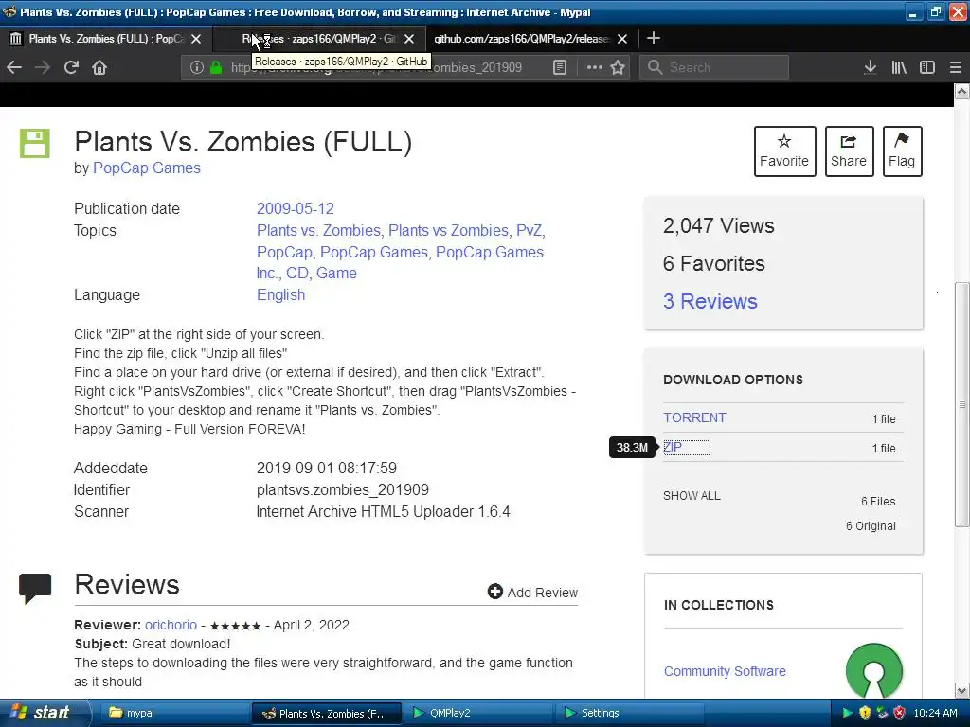Click Add Review link
This screenshot has width=970, height=727.
point(532,593)
